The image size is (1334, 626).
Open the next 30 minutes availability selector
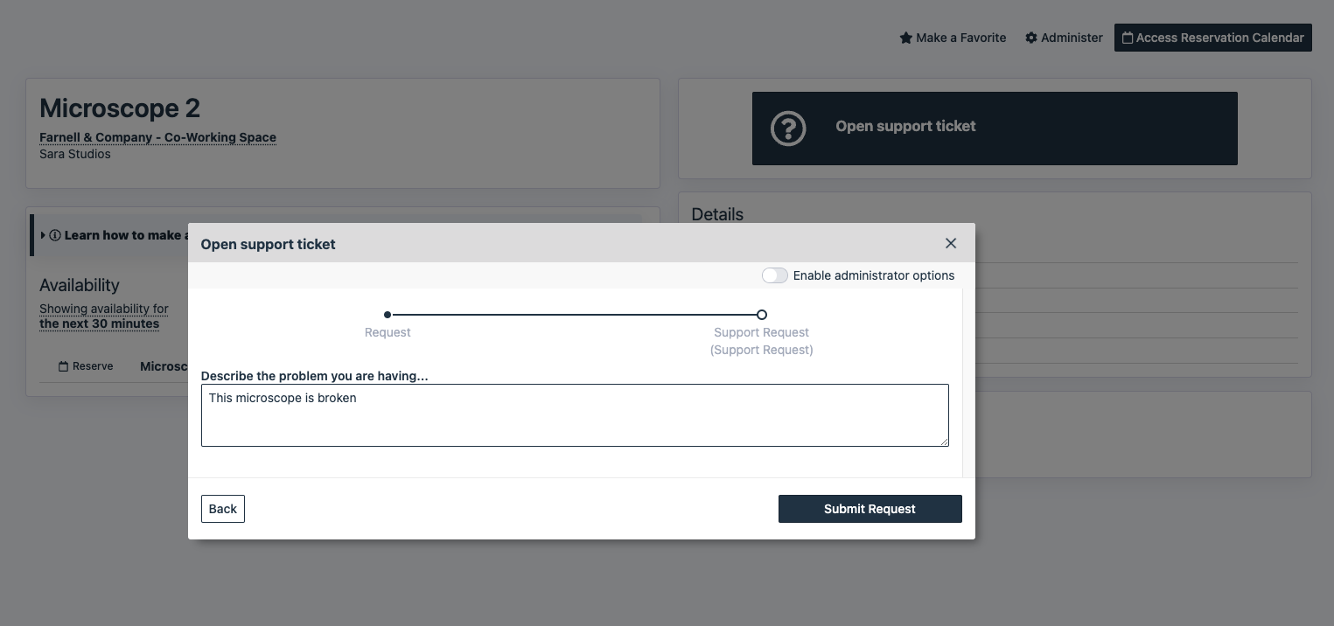click(x=99, y=323)
